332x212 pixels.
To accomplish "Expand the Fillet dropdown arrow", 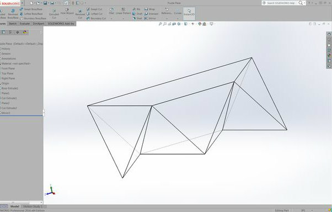I will 111,18.
